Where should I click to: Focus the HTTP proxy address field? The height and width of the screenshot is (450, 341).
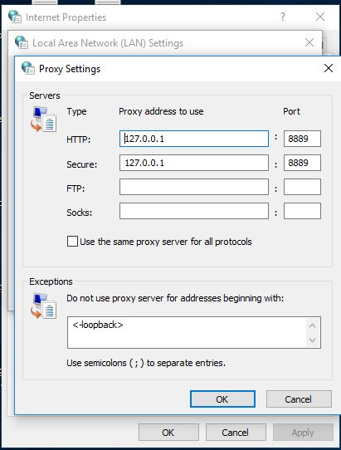[x=194, y=139]
